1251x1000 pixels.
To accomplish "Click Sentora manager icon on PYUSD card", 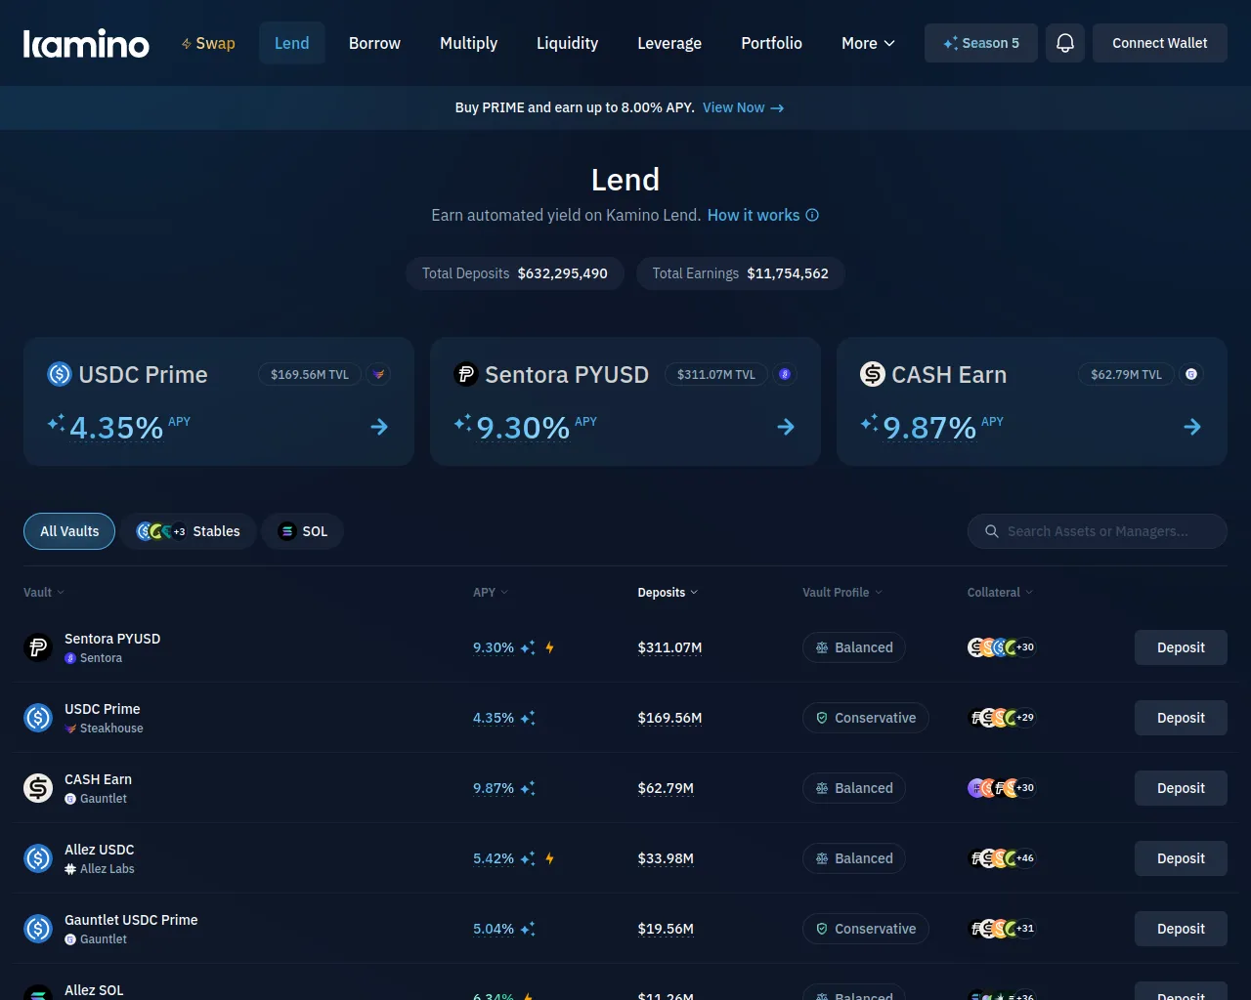I will (785, 374).
